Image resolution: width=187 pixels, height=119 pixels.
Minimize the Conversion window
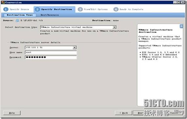click(x=175, y=2)
